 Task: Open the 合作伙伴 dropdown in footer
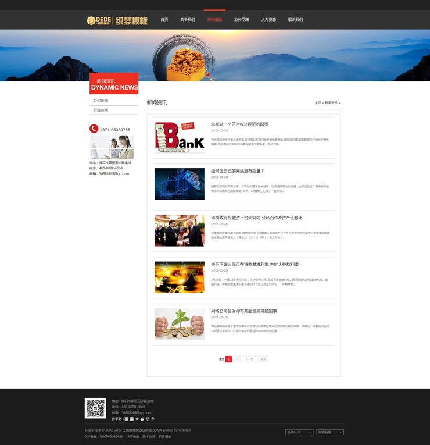point(299,432)
